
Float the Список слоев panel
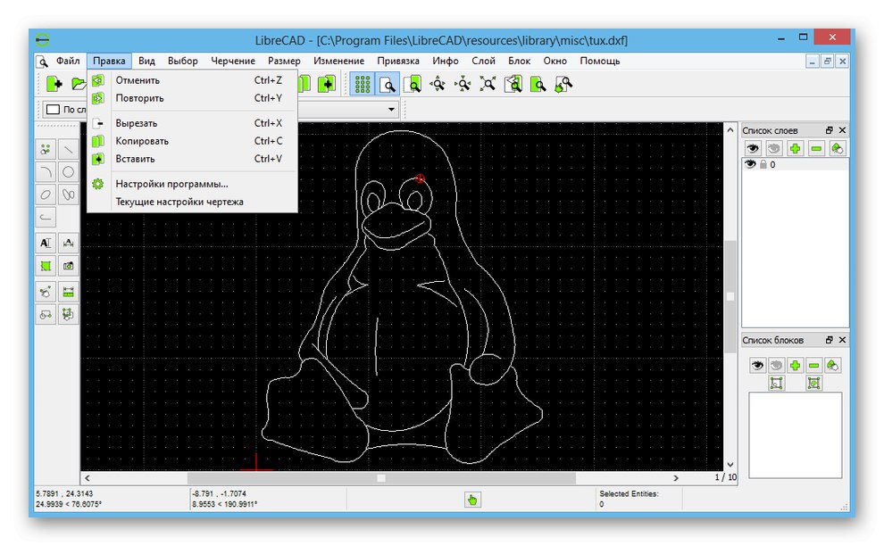coord(829,130)
